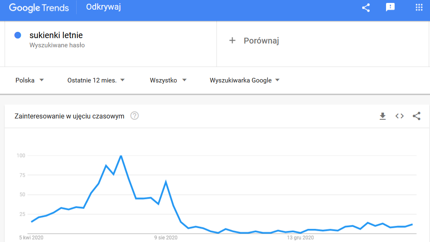Select the Odkrywaj navigation item
This screenshot has width=430, height=242.
click(103, 7)
